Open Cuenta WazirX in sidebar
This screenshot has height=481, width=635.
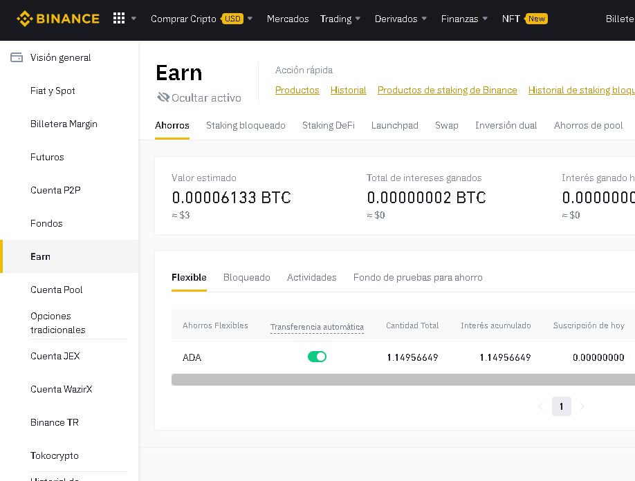pyautogui.click(x=61, y=389)
